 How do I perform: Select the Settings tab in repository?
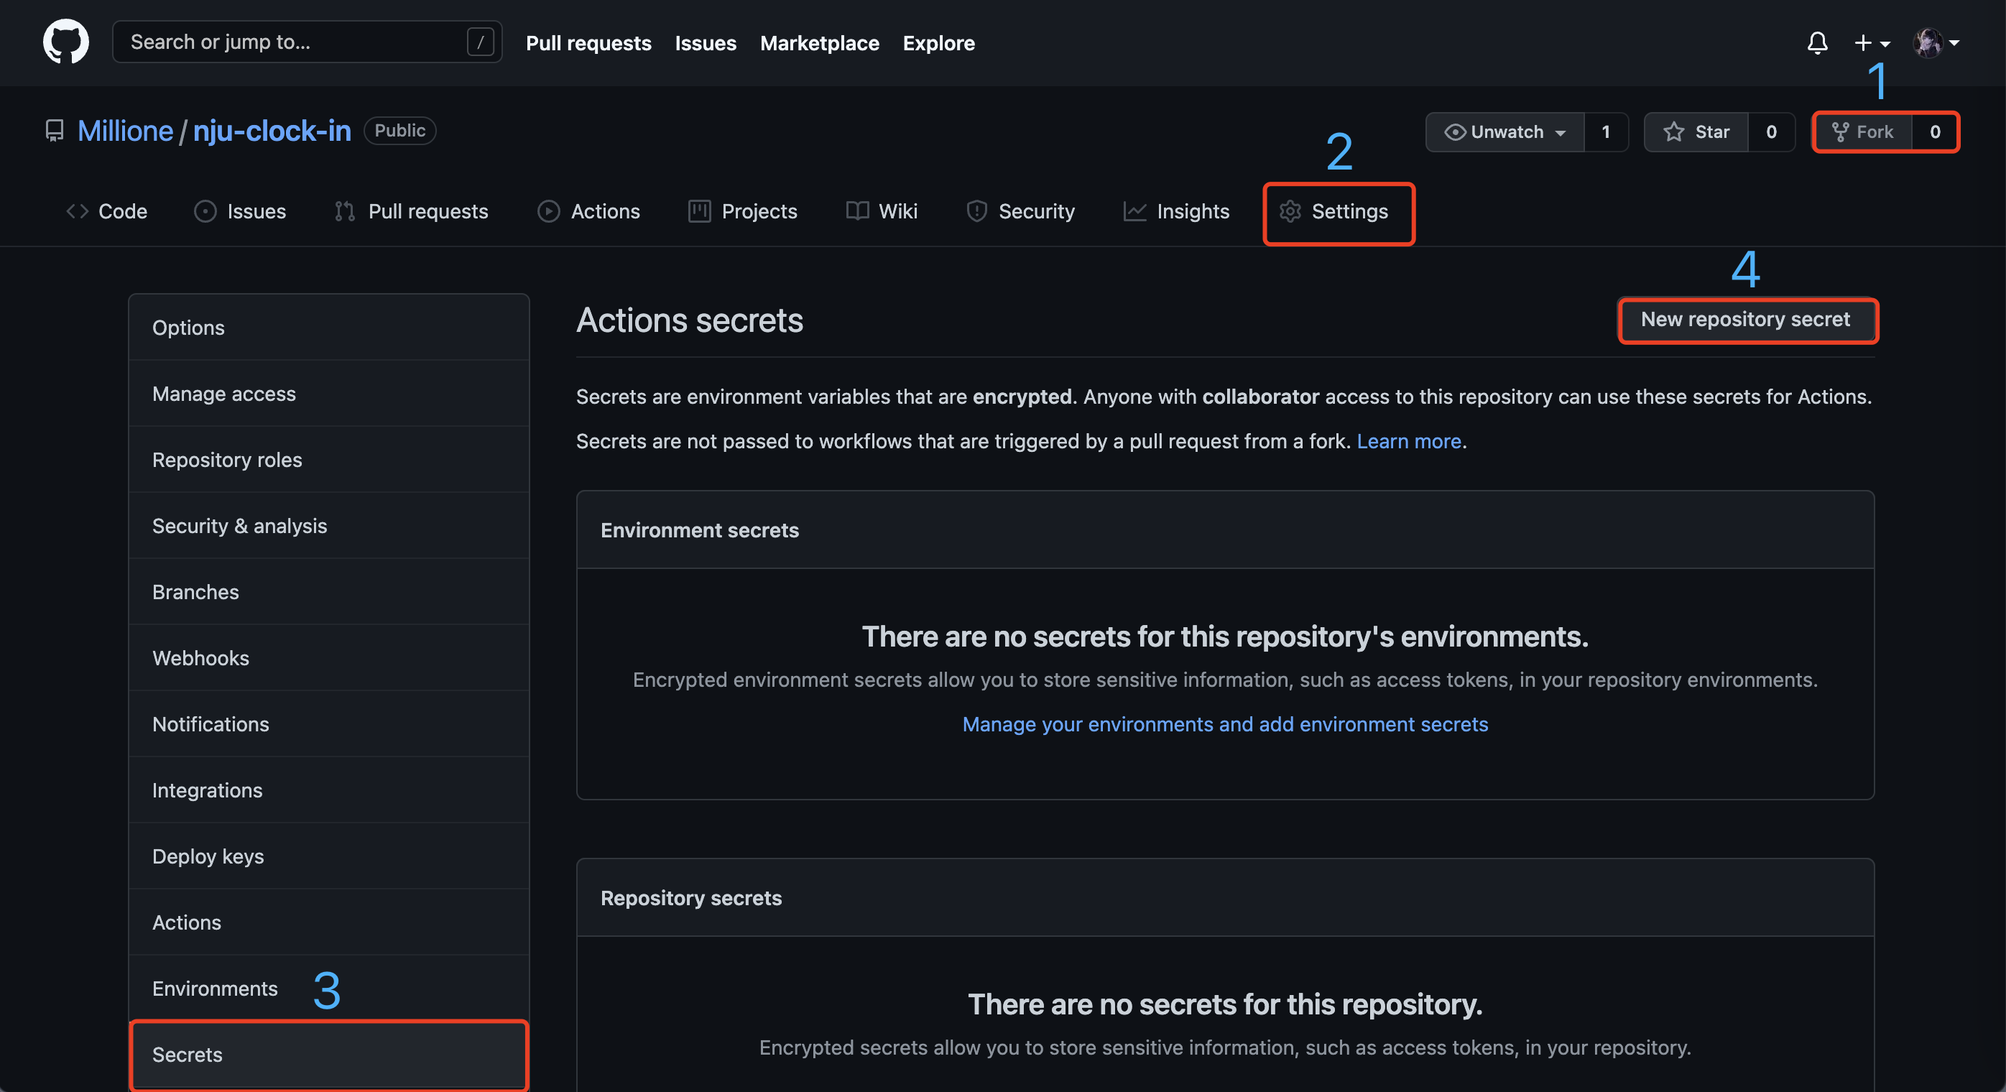tap(1336, 210)
